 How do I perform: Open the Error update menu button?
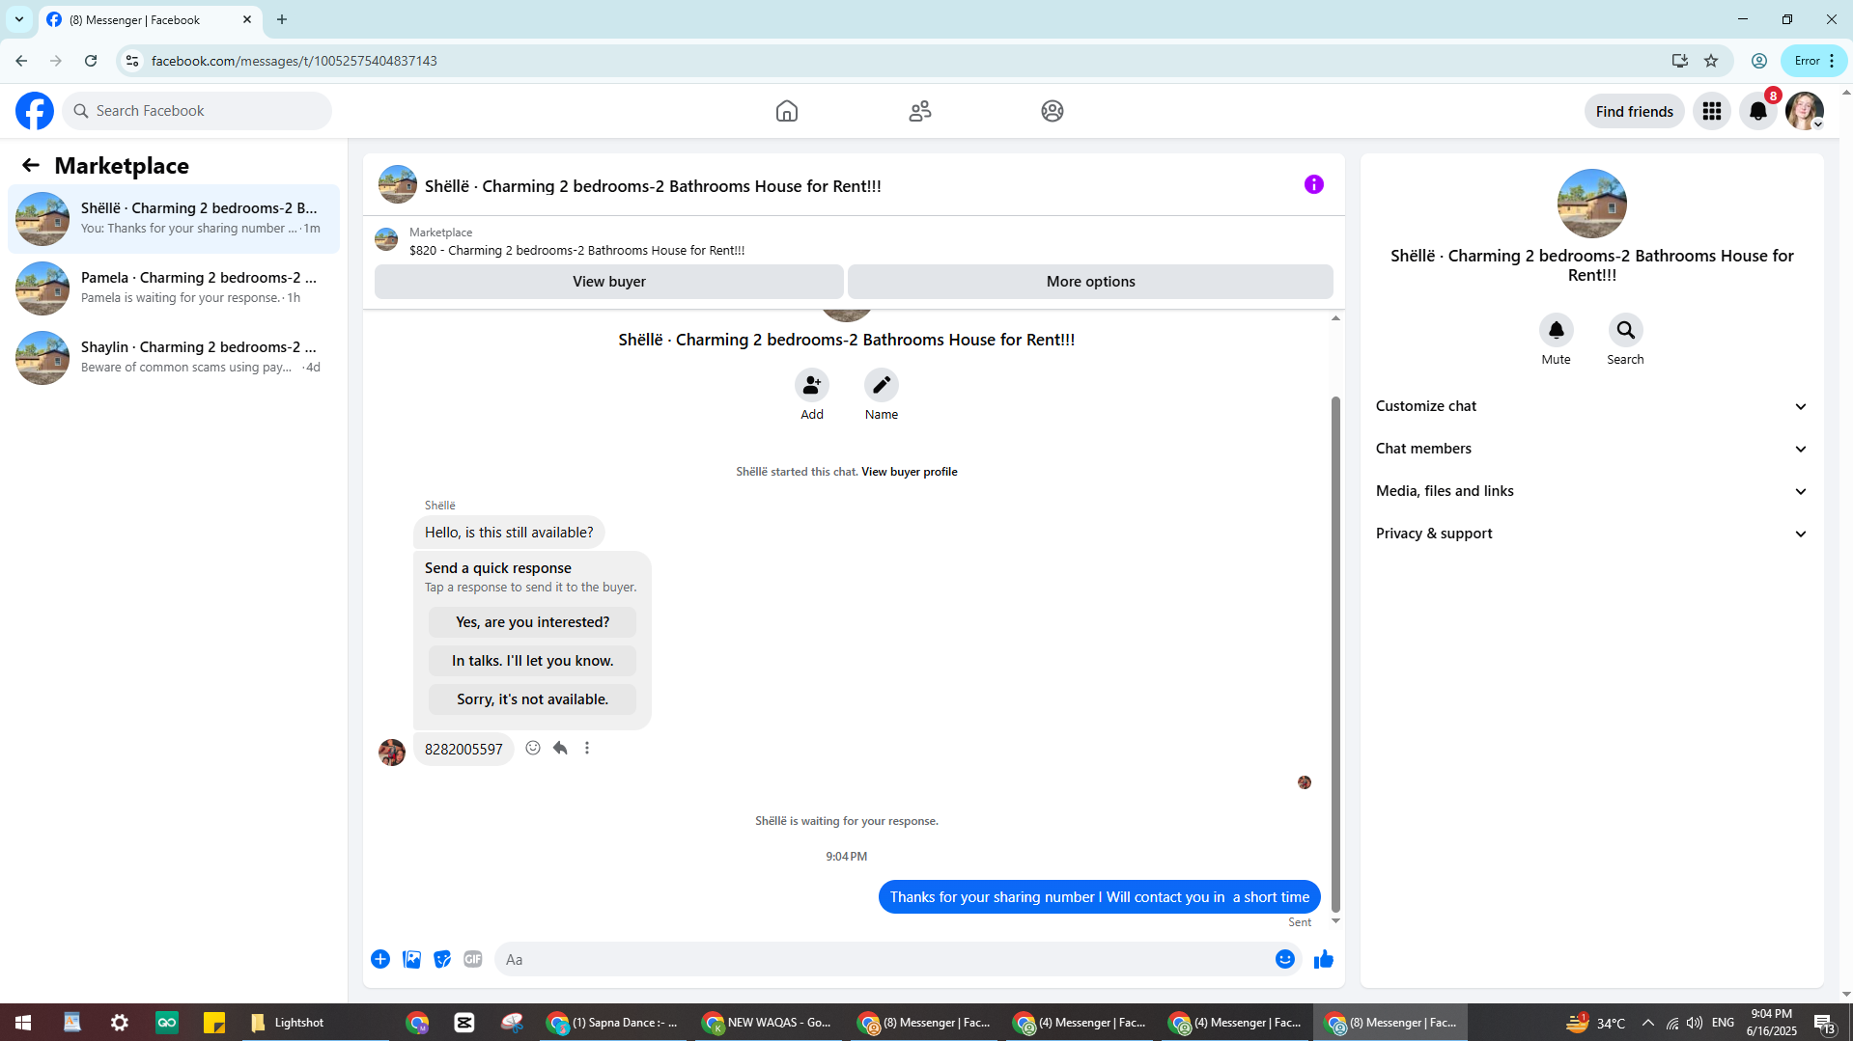(x=1814, y=61)
